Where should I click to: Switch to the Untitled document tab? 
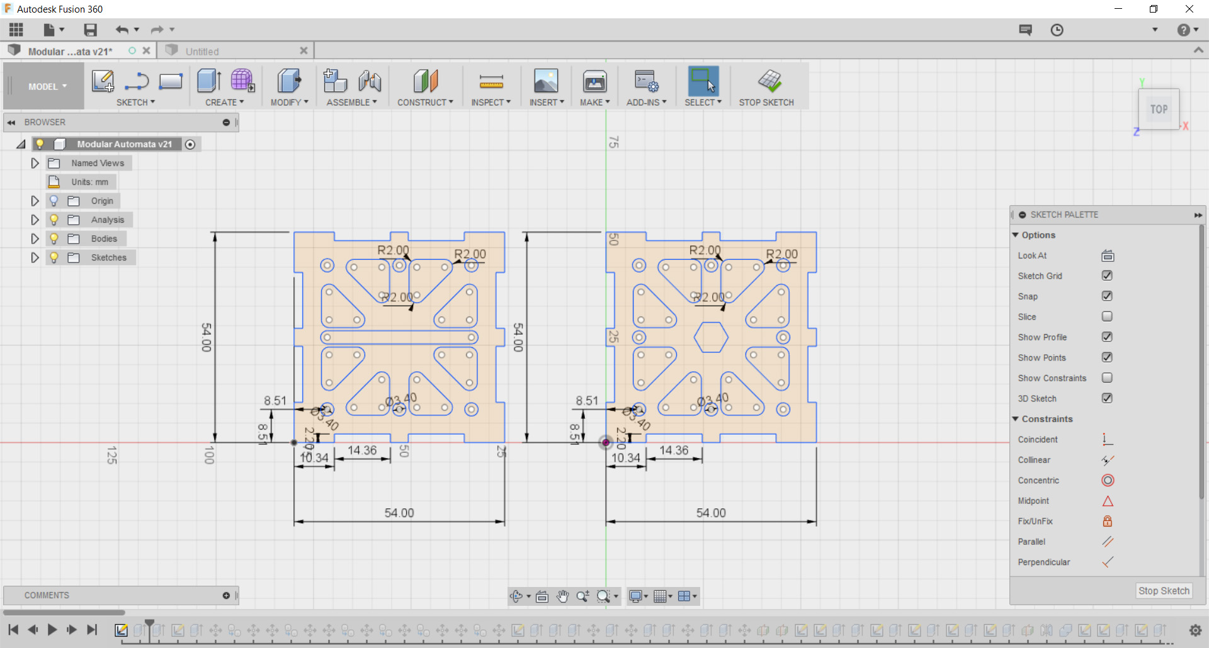(237, 51)
